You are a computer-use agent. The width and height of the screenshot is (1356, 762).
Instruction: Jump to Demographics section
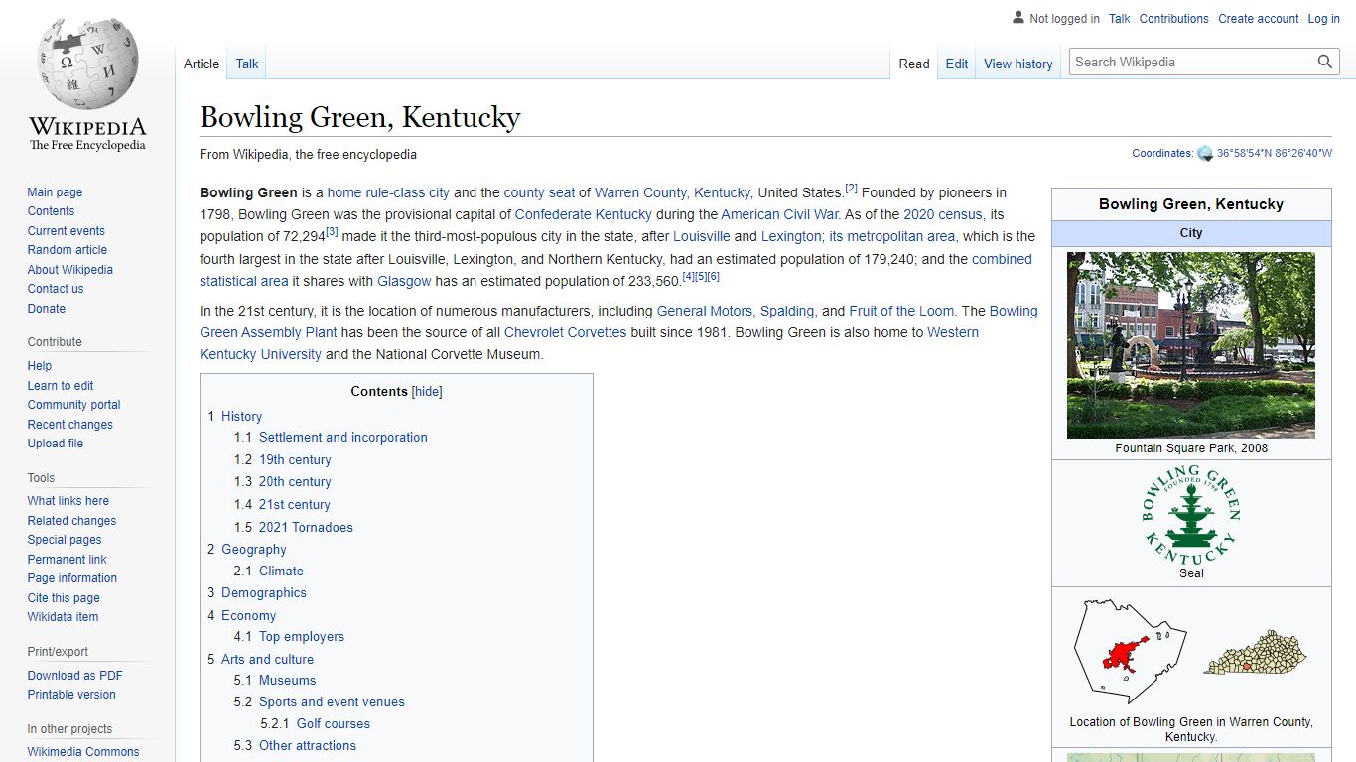[264, 593]
